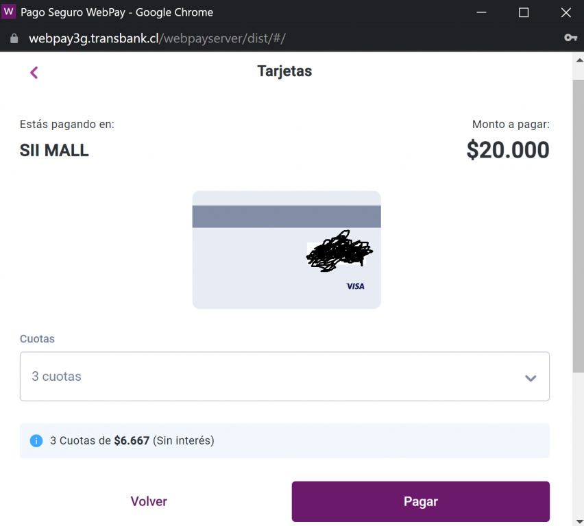Maximize the Chrome window

click(524, 12)
